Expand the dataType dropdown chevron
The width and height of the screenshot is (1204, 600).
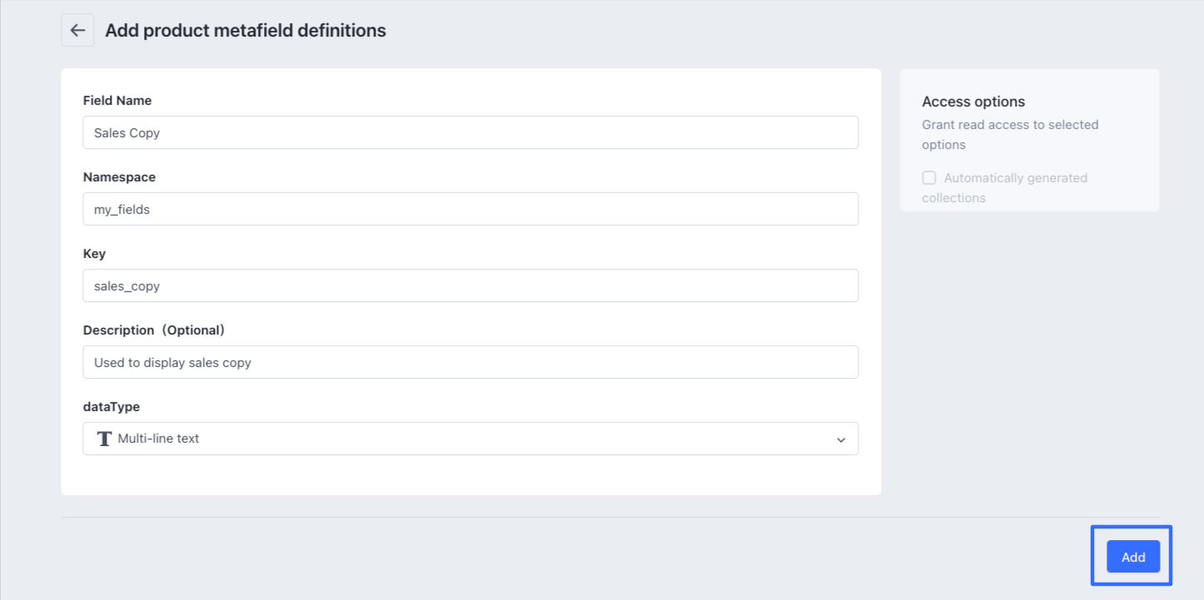point(841,439)
